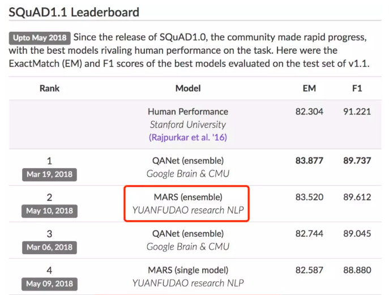Click the F1 column header

[x=357, y=88]
